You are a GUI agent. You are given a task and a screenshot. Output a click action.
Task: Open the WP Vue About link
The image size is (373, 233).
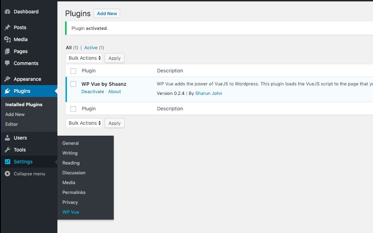pos(114,92)
